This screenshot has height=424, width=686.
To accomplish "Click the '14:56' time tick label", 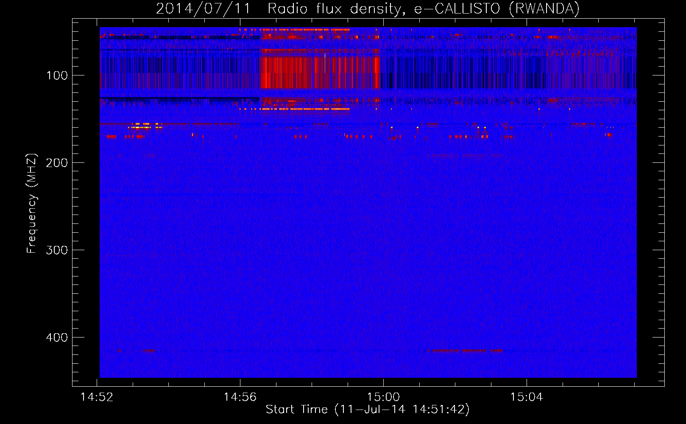I will click(x=240, y=397).
